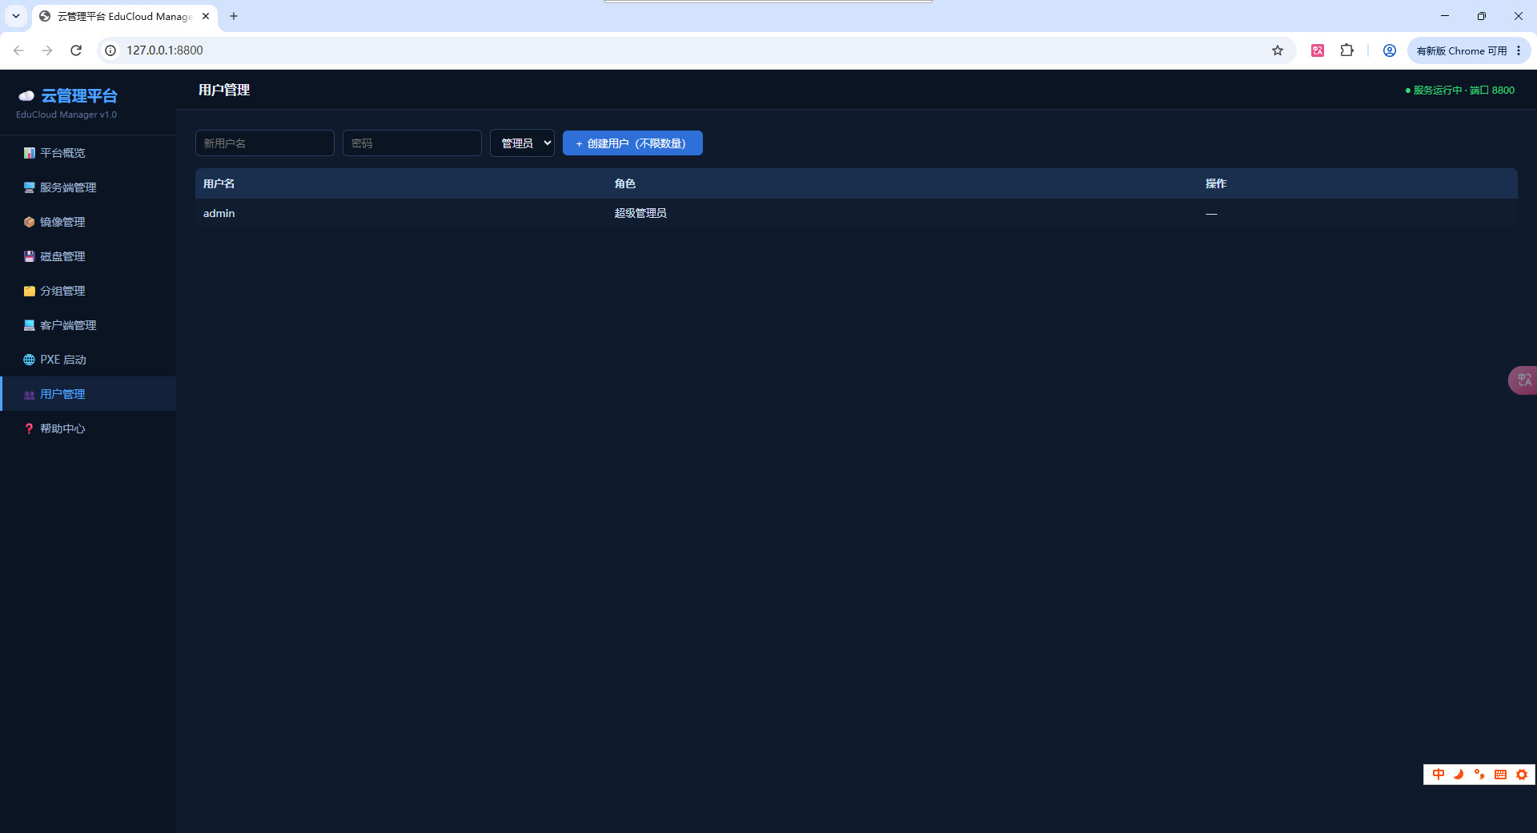1537x833 pixels.
Task: Open the 平台概览 dashboard icon
Action: click(x=30, y=153)
